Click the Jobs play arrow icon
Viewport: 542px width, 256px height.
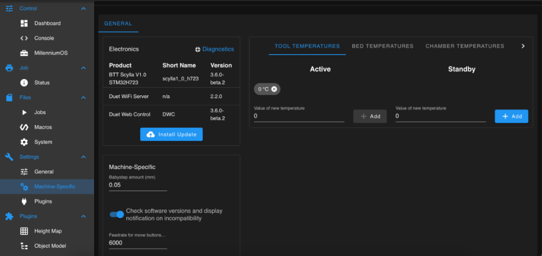[24, 113]
